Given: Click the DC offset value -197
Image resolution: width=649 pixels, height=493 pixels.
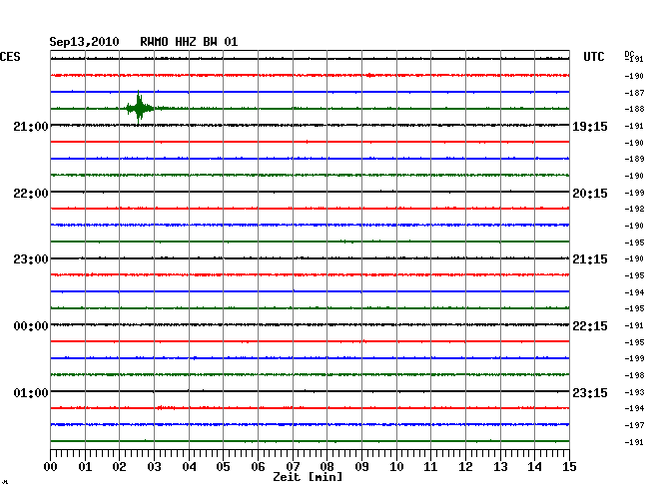Looking at the screenshot, I should click(634, 425).
